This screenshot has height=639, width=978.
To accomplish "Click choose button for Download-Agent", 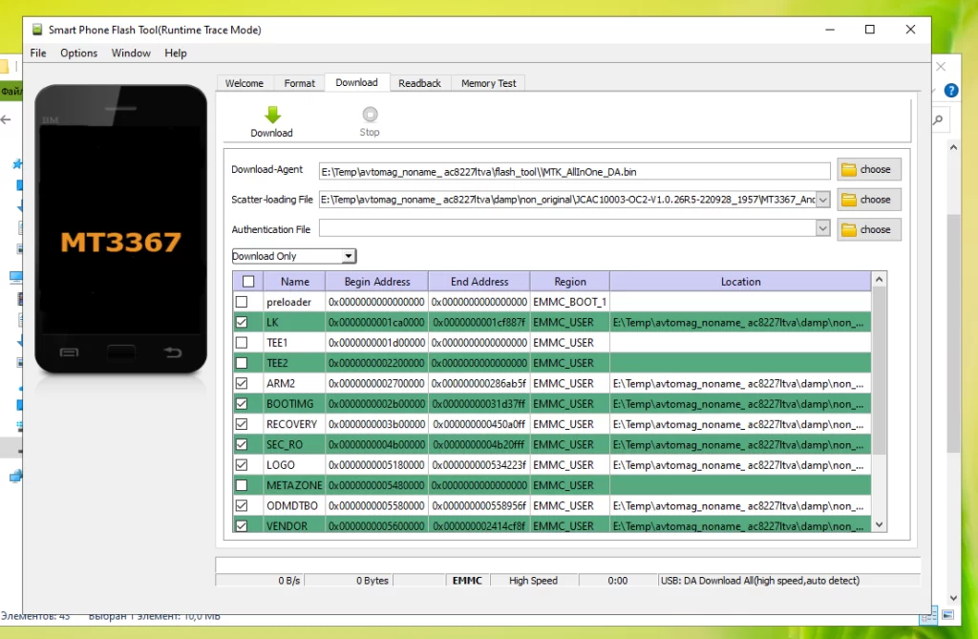I will [869, 170].
